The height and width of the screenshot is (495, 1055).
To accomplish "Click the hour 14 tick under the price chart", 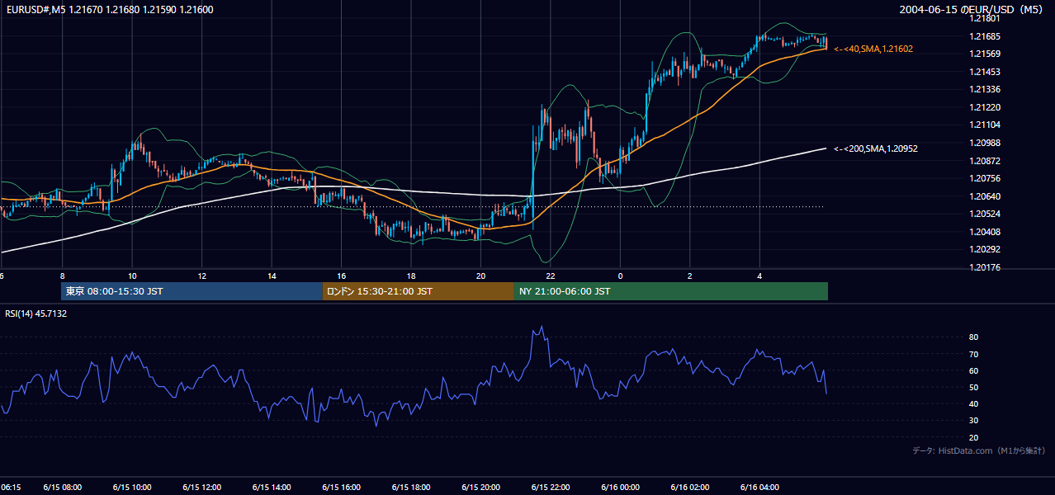I will point(272,276).
